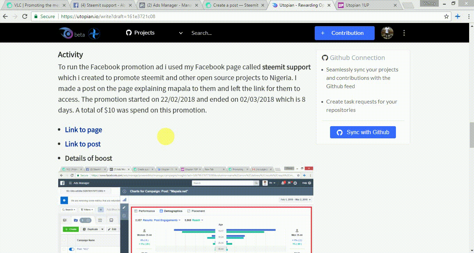Click the Contribution button
Viewport: 474px width, 253px height.
tap(345, 33)
